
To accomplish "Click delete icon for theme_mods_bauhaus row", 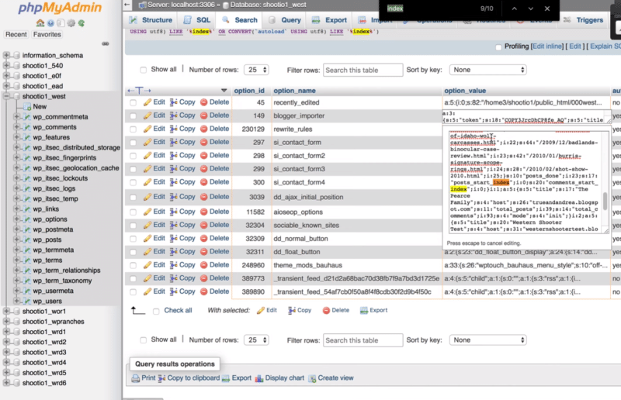I will (x=203, y=265).
